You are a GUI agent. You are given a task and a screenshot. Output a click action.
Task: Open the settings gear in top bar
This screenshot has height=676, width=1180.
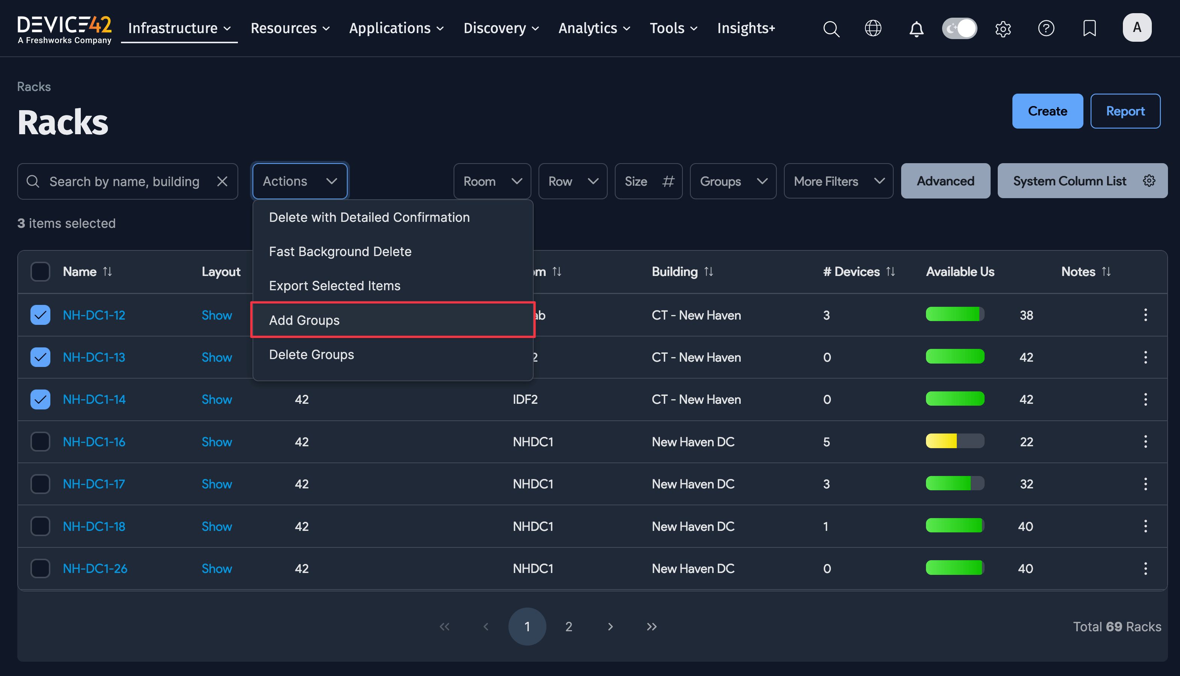tap(1003, 29)
